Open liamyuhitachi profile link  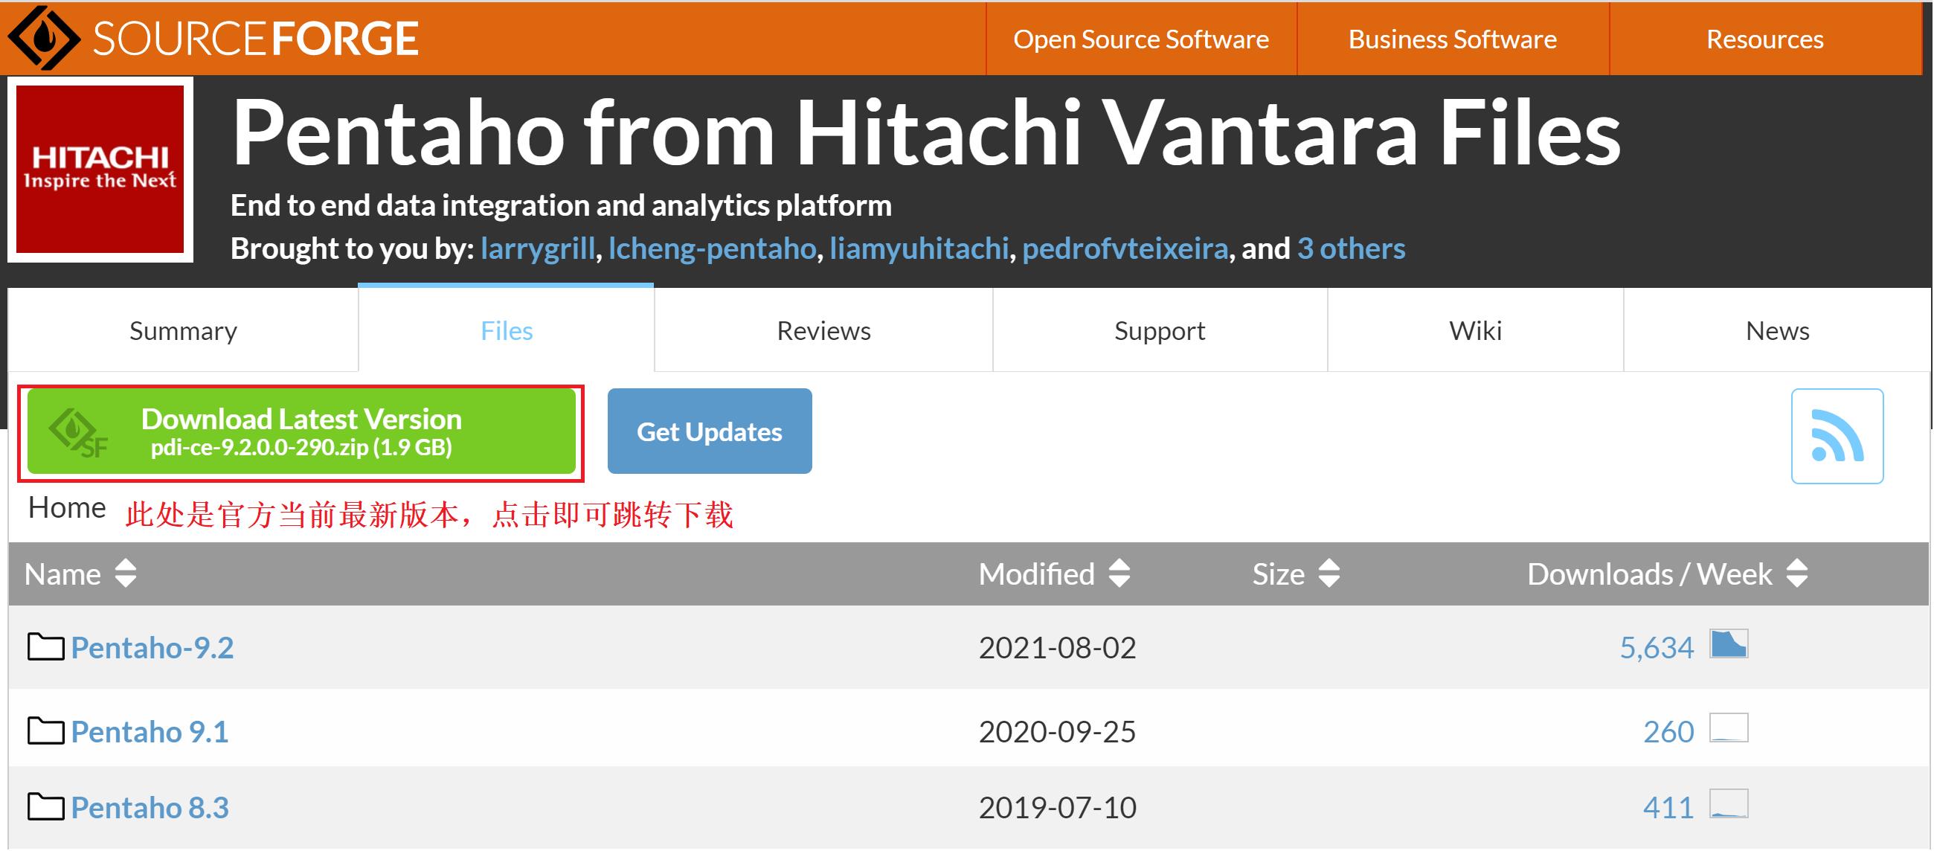(919, 248)
